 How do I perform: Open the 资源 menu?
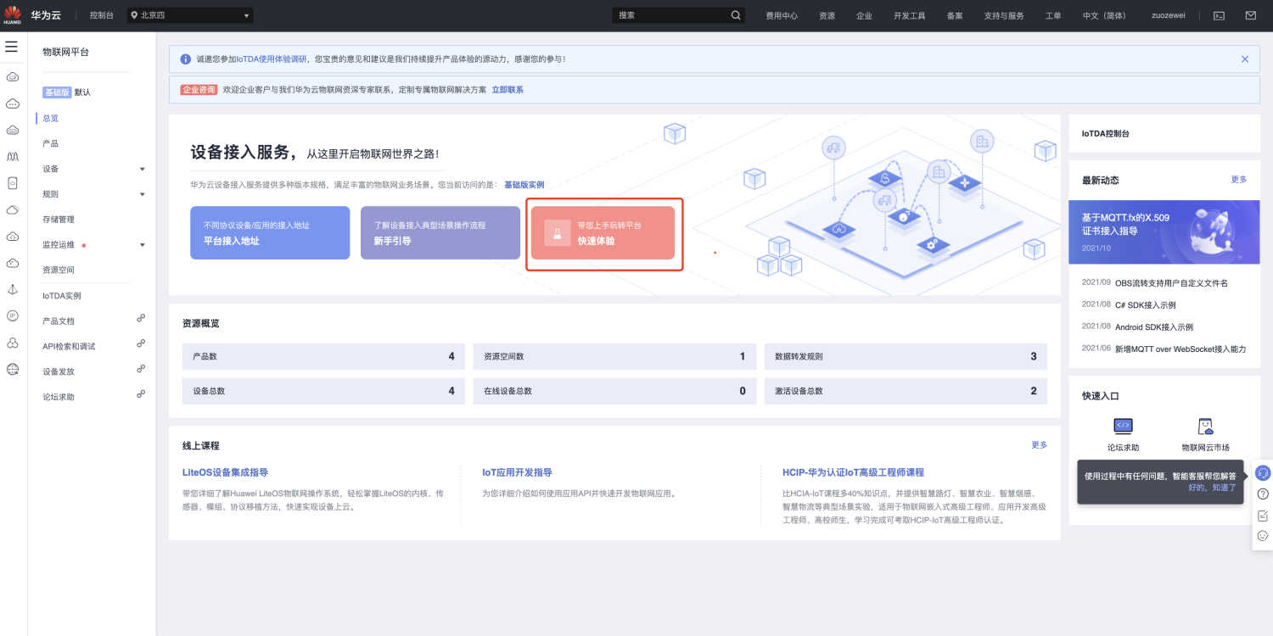827,15
